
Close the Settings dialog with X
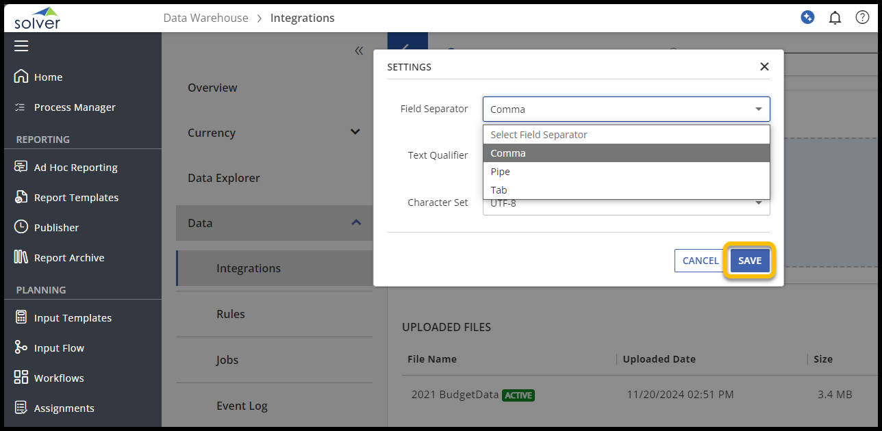pyautogui.click(x=764, y=66)
